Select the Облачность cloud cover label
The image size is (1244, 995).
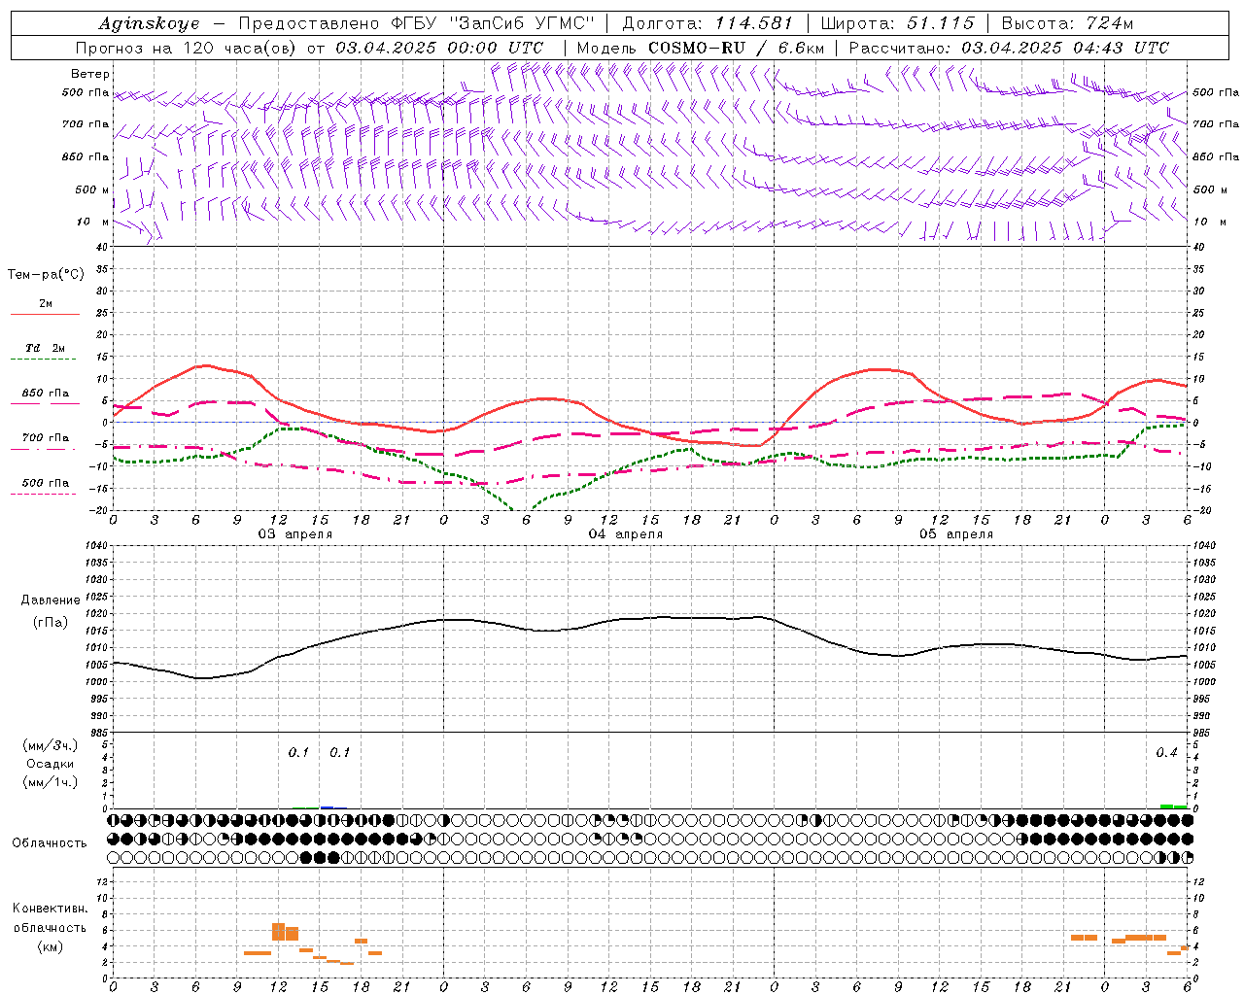coord(50,842)
